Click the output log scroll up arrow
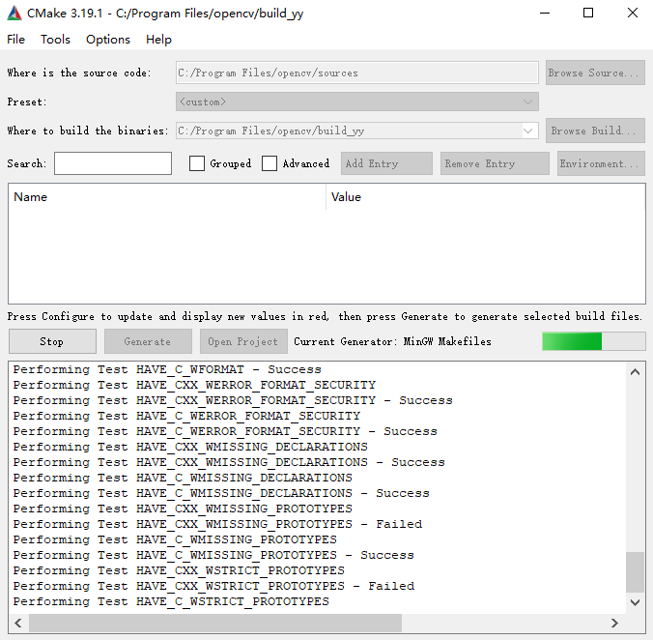The image size is (653, 640). (x=635, y=372)
